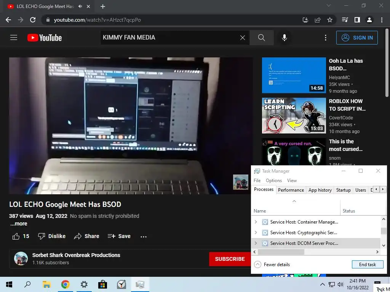Open more actions ellipsis under the video

point(144,236)
